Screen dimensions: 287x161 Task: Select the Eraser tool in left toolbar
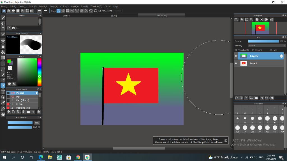tap(3, 23)
